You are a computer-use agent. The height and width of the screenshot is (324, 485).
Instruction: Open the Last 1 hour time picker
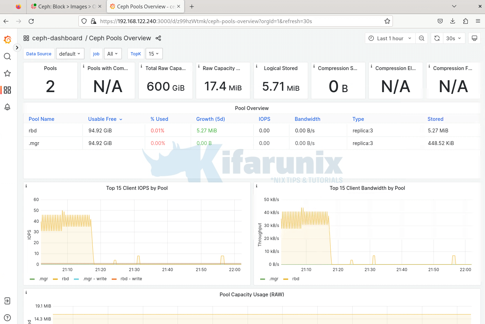390,38
